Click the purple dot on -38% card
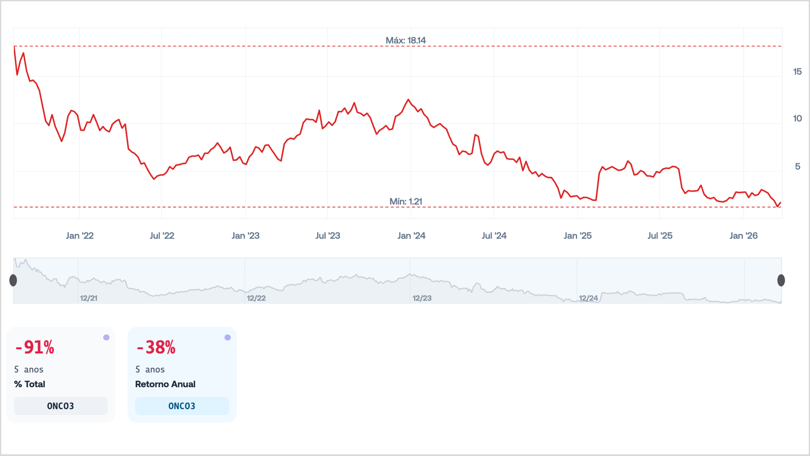The height and width of the screenshot is (456, 810). point(227,337)
